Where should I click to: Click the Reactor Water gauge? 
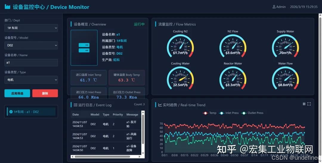click(233, 78)
